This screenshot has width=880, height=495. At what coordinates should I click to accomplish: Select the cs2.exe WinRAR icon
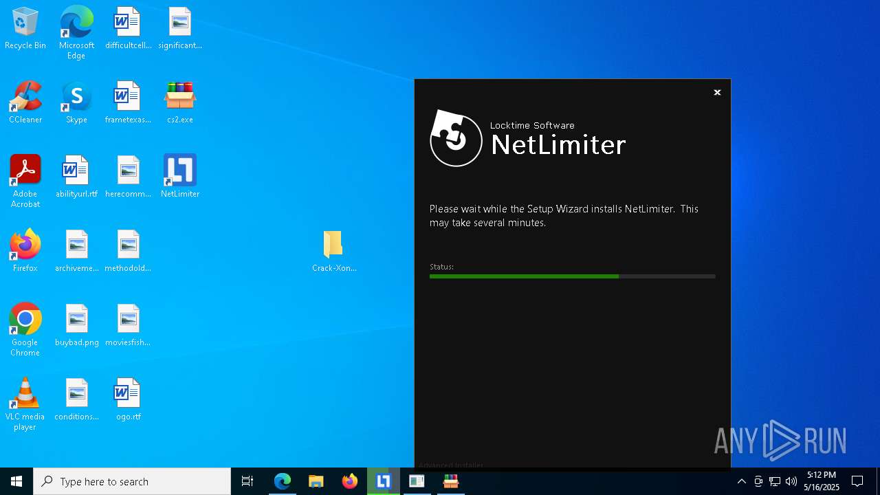pyautogui.click(x=180, y=103)
